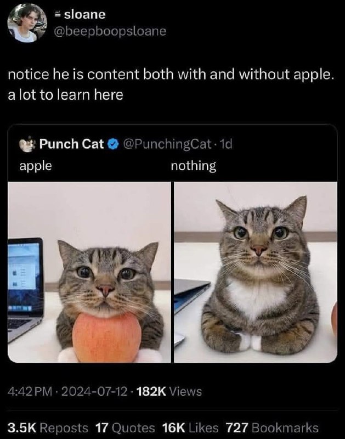Click the 4:42 PM post time
Screen dimensions: 345x439
click(x=30, y=391)
